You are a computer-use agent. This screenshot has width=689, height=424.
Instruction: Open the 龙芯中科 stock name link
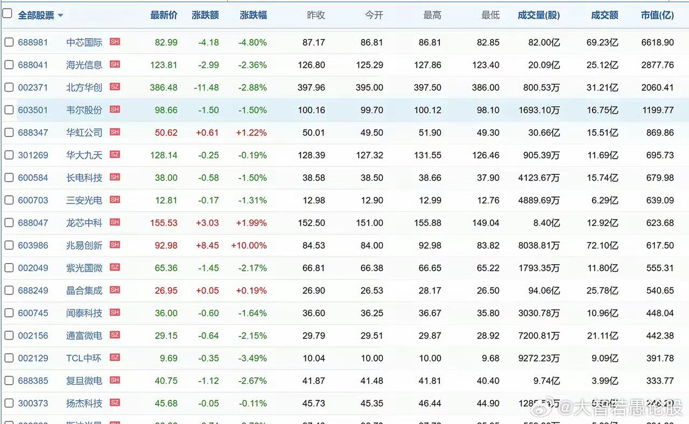click(84, 223)
